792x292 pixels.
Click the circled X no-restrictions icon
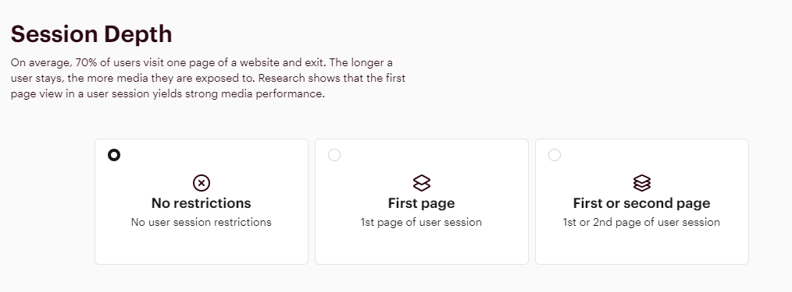point(202,183)
